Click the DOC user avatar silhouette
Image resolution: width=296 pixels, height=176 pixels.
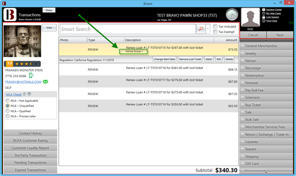pyautogui.click(x=250, y=18)
